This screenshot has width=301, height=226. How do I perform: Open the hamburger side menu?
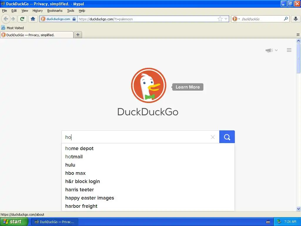(x=289, y=50)
